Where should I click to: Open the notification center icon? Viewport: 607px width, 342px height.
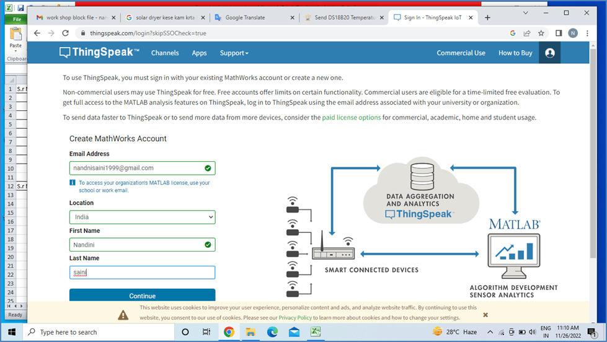(591, 332)
